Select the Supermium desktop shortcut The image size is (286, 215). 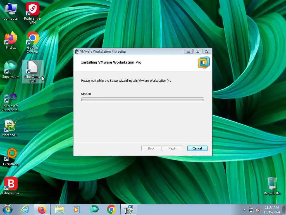pyautogui.click(x=11, y=70)
